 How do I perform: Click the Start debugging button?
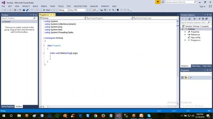(x=47, y=10)
